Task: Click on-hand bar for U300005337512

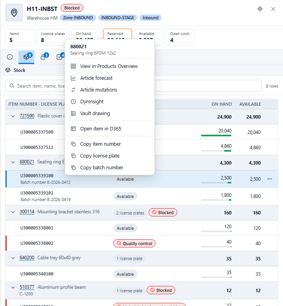Action: click(216, 151)
